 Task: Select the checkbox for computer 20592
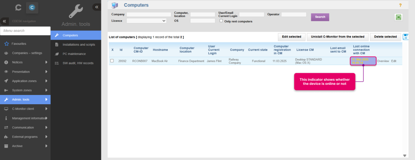pyautogui.click(x=112, y=61)
